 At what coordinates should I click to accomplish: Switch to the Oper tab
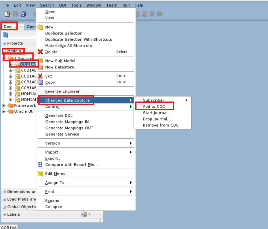coord(31,26)
